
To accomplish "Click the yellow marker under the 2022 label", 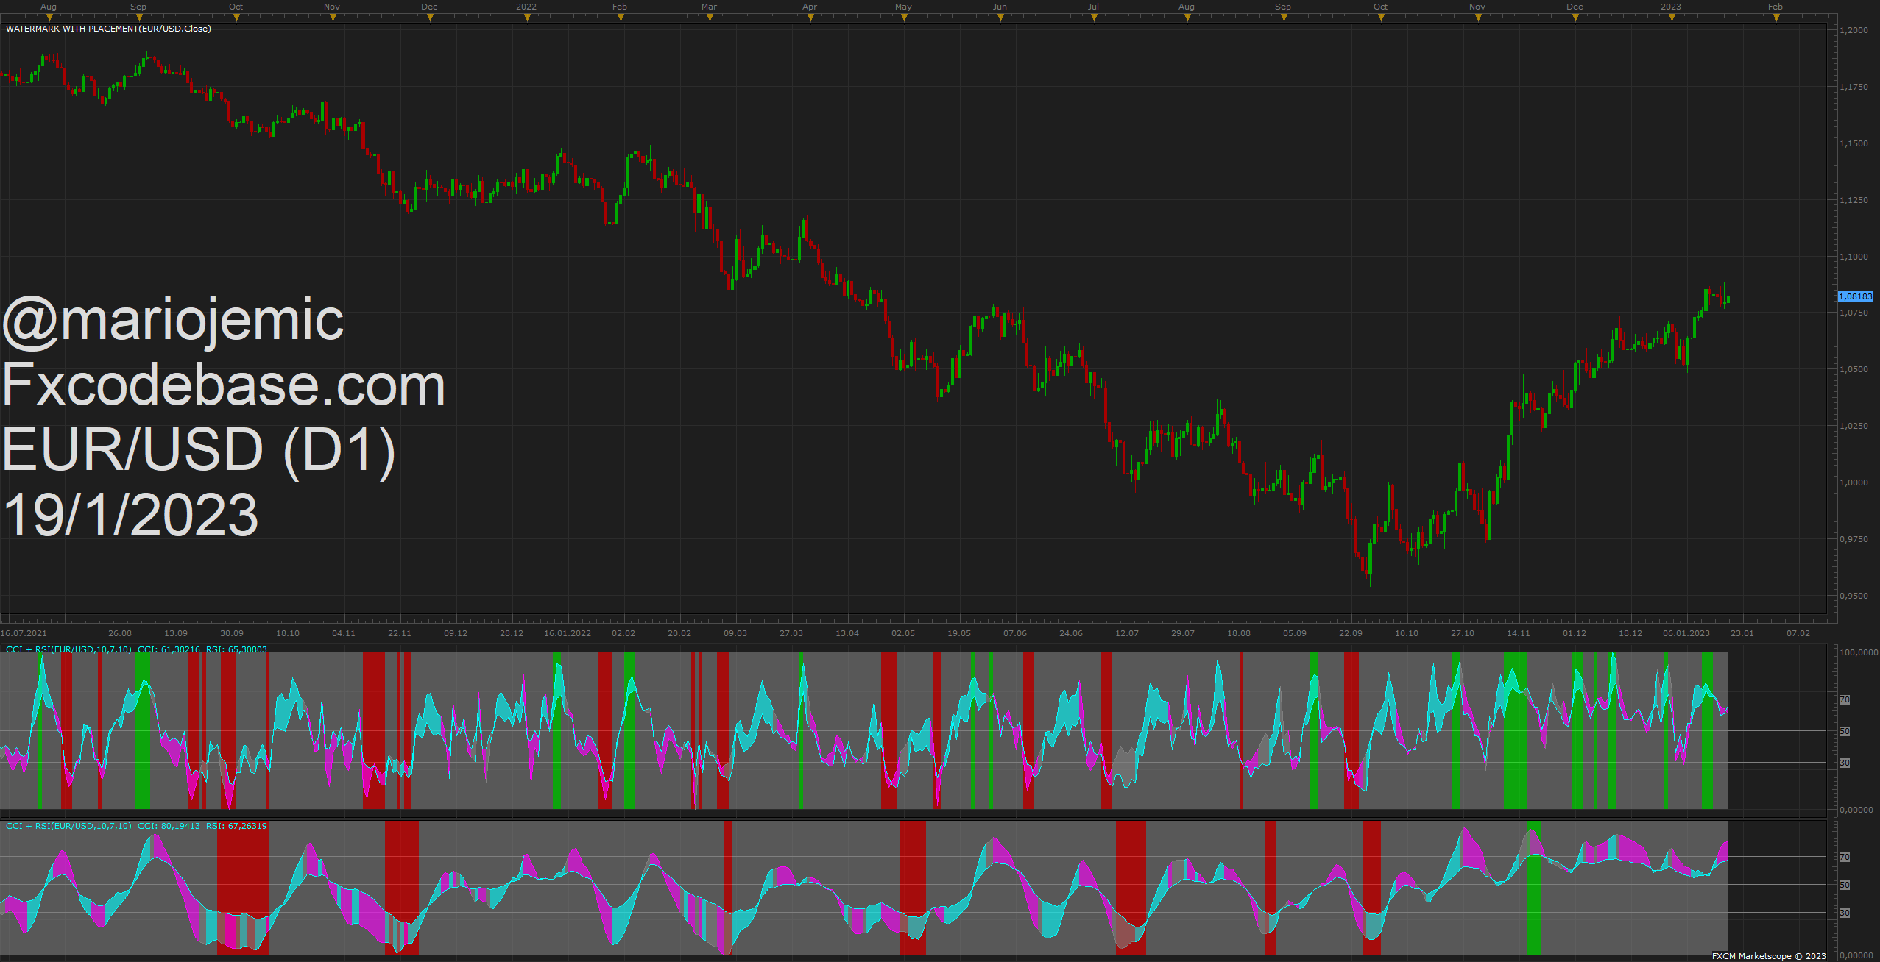I will click(527, 18).
